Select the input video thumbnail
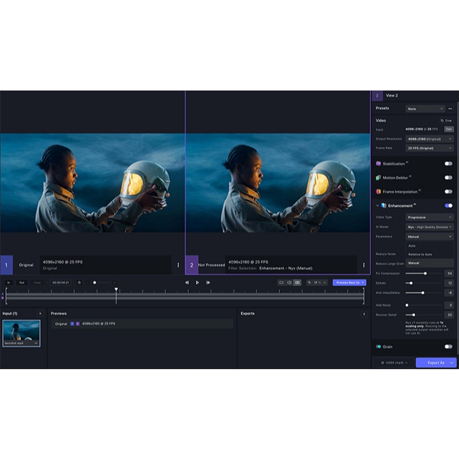This screenshot has width=459, height=459. (21, 333)
